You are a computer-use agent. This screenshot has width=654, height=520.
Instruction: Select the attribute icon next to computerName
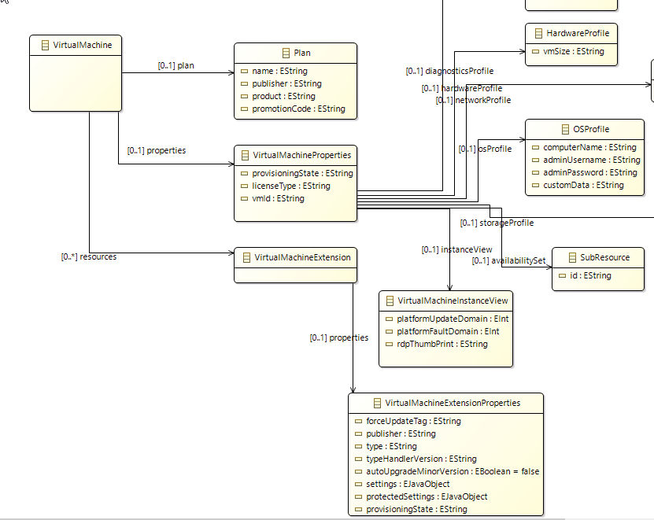click(x=535, y=148)
